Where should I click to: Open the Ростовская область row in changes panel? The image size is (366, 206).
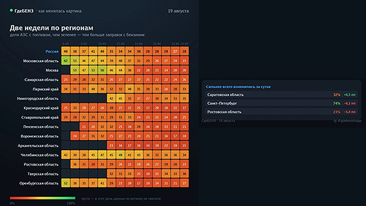(x=281, y=112)
